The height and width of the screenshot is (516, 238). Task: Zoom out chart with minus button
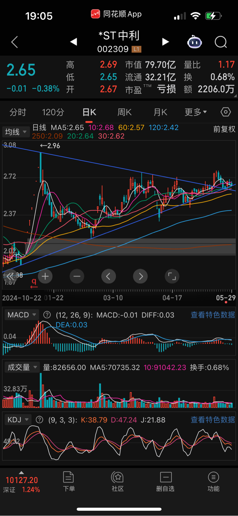click(77, 276)
